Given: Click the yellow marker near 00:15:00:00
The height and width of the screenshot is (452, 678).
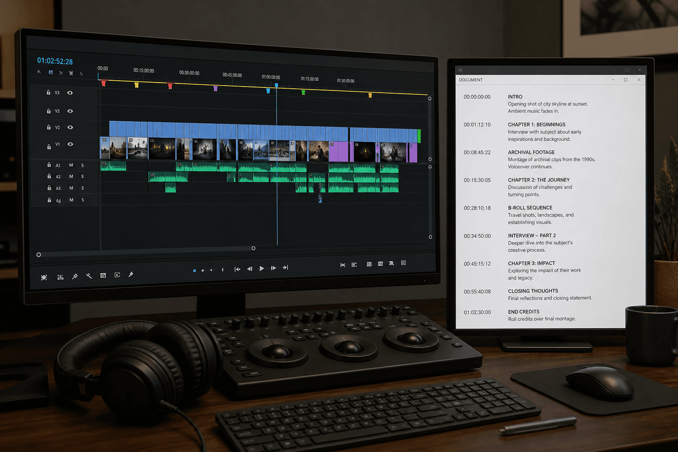Looking at the screenshot, I should [136, 85].
